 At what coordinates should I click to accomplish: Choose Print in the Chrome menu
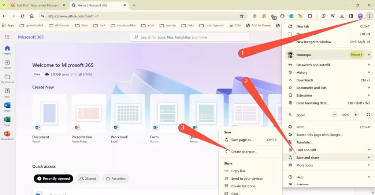pos(329,127)
